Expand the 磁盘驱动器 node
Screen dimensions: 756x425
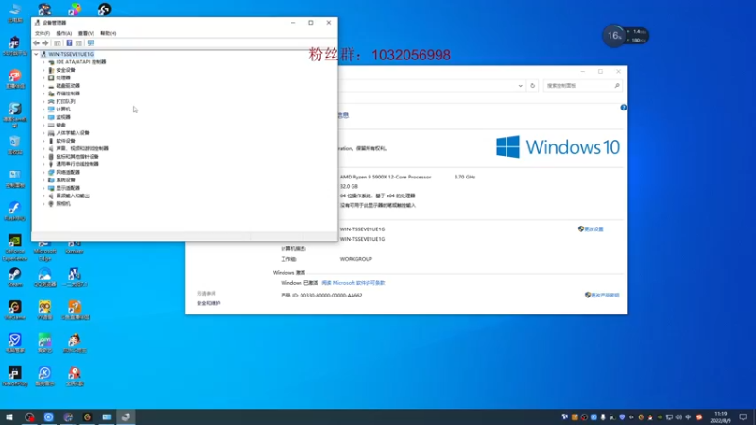click(x=43, y=86)
